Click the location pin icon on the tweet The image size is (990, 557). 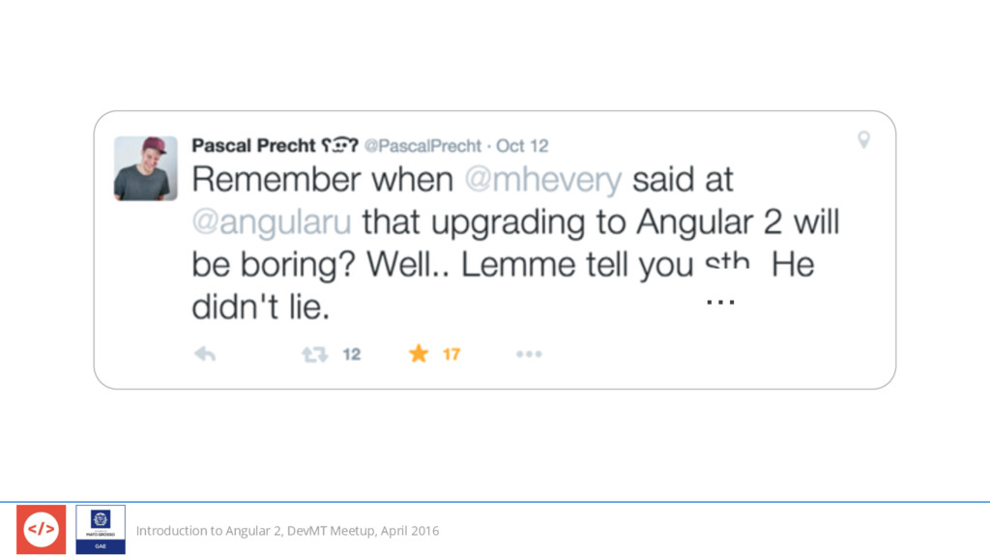(863, 139)
